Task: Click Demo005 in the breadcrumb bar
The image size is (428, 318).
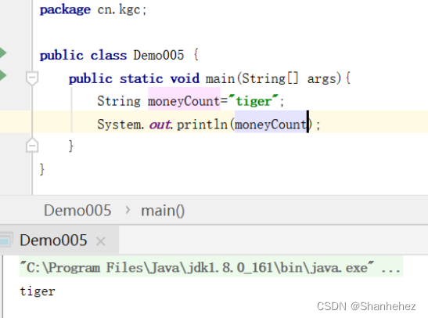Action: 77,211
